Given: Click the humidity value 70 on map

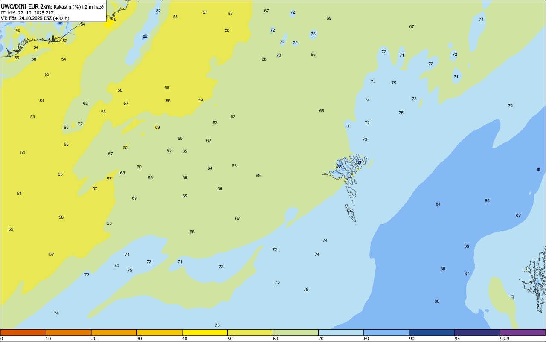Looking at the screenshot, I should (x=279, y=55).
